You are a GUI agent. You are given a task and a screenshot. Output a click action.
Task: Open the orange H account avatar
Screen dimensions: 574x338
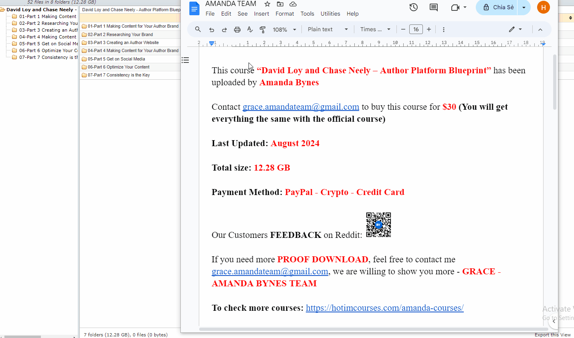coord(544,7)
